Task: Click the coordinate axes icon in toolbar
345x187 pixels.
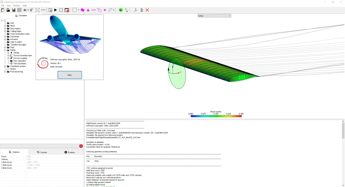Action: pyautogui.click(x=136, y=10)
